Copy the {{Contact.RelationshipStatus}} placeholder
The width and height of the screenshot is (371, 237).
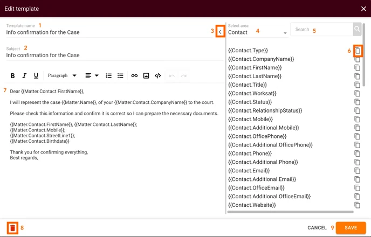358,110
